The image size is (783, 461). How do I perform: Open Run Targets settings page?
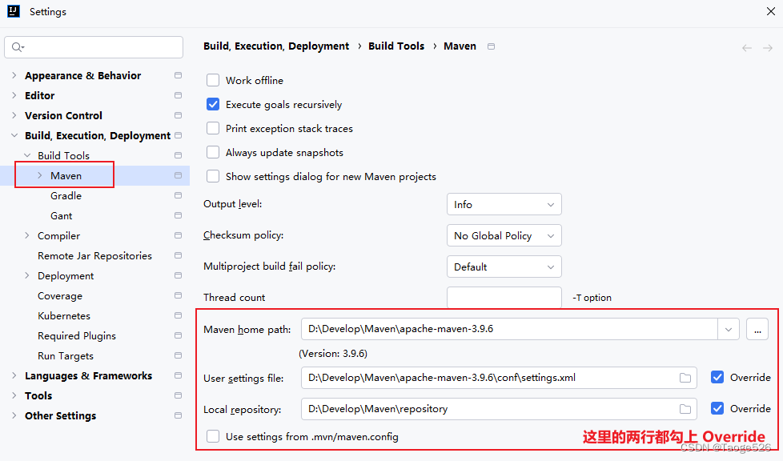click(66, 355)
